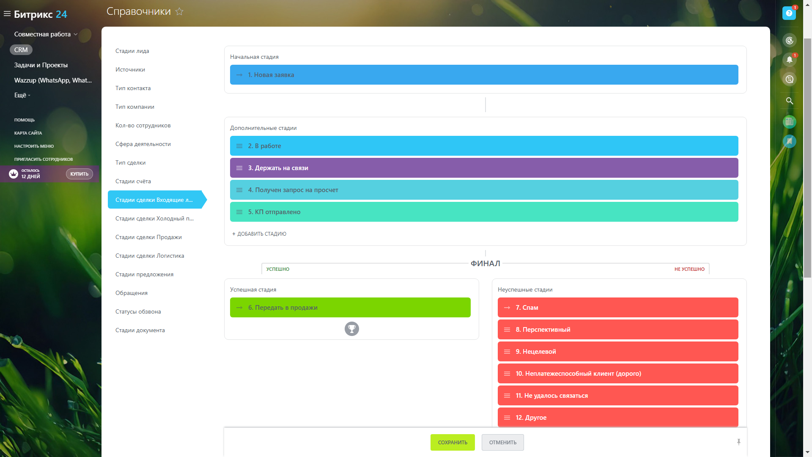This screenshot has width=812, height=457.
Task: Select the green stage 6. Передать в продажи
Action: 350,308
